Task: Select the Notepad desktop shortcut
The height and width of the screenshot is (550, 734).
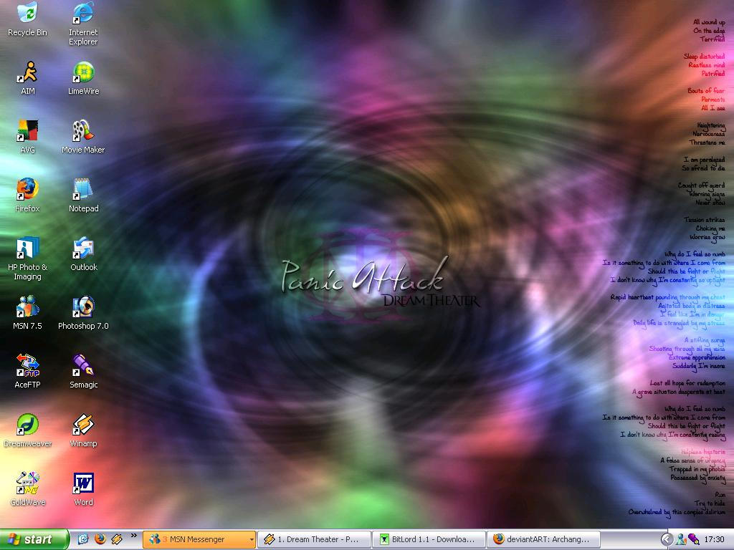Action: [83, 196]
